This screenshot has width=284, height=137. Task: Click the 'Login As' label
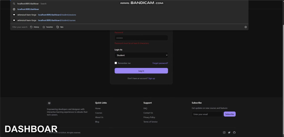[x=118, y=50]
